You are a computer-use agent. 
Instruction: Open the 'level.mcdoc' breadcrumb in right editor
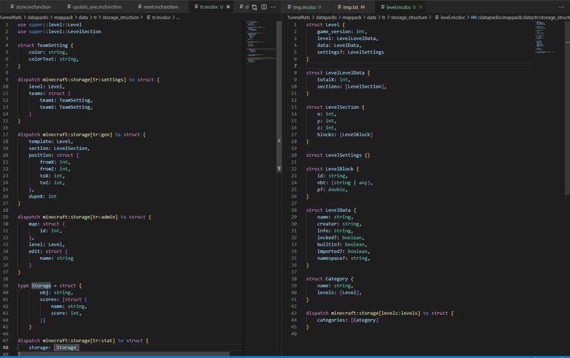click(452, 18)
